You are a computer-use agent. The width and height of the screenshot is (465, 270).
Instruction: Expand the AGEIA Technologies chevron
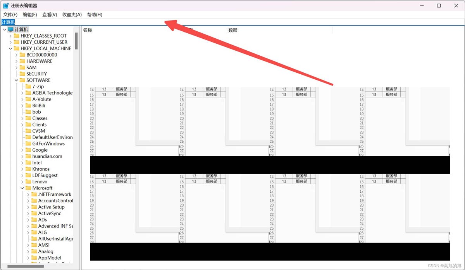click(x=22, y=93)
